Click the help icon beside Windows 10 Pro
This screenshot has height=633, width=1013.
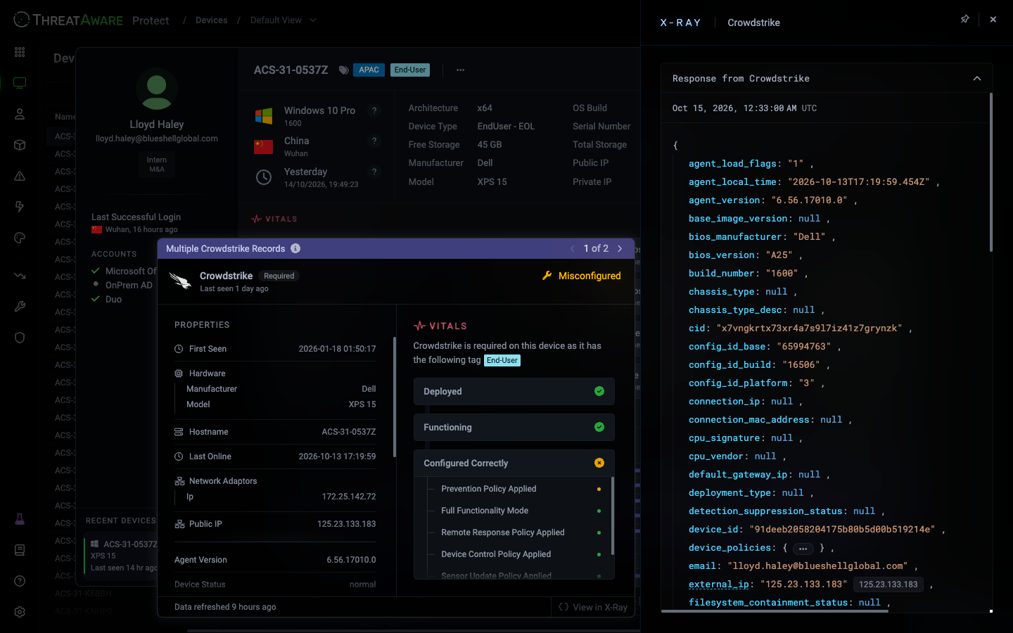(x=374, y=110)
